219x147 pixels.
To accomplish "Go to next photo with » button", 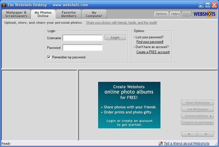I will [206, 134].
